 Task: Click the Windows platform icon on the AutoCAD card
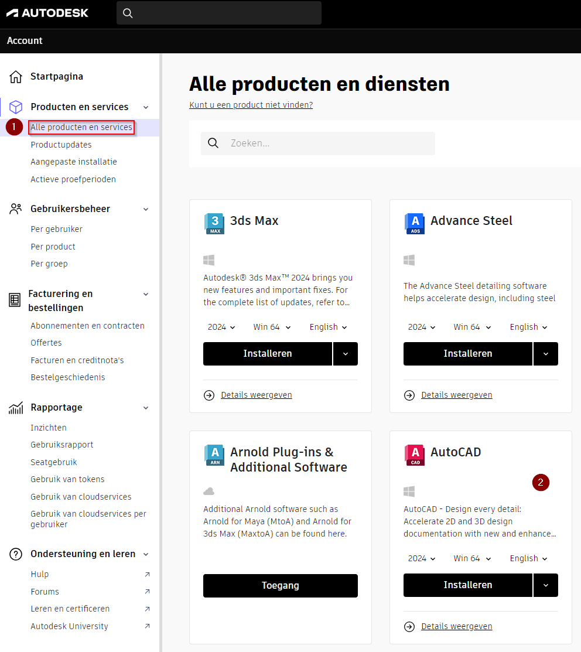[x=409, y=491]
